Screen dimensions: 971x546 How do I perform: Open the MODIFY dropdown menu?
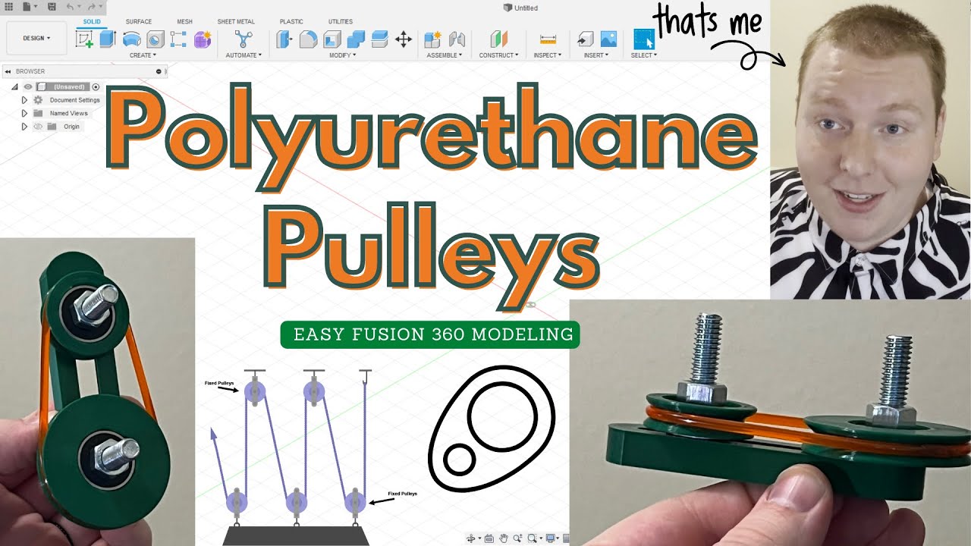tap(342, 55)
